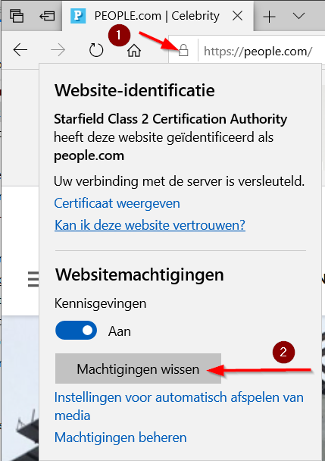Open new tab with plus icon

pyautogui.click(x=269, y=16)
